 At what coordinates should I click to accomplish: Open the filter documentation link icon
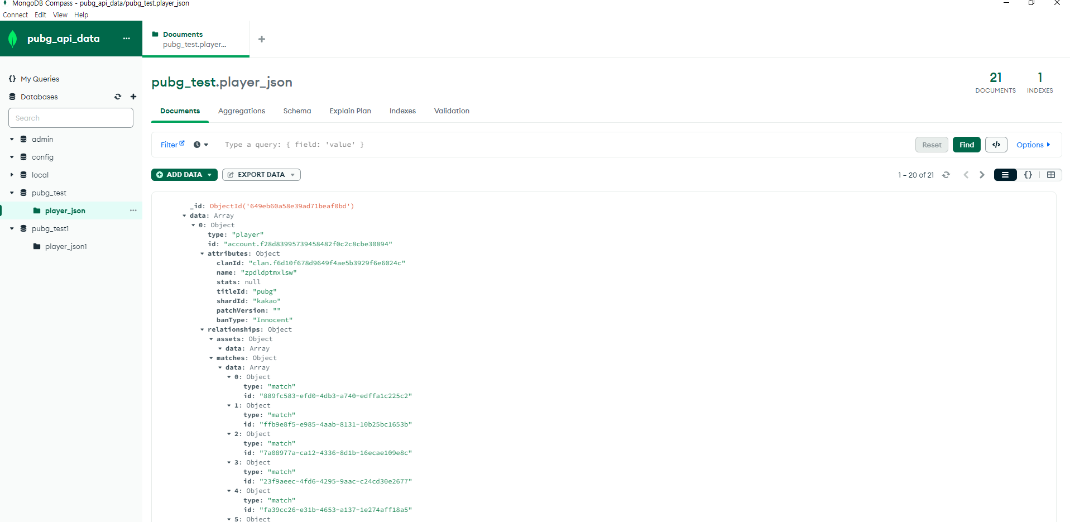182,143
